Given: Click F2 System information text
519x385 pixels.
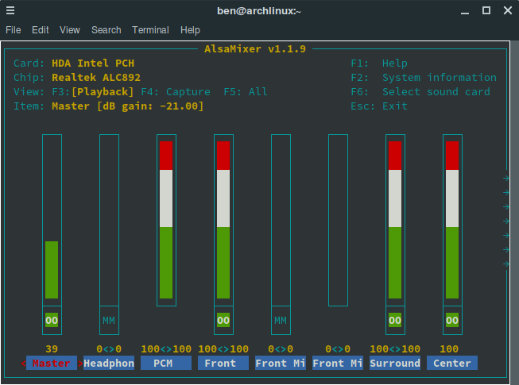Looking at the screenshot, I should (x=424, y=78).
